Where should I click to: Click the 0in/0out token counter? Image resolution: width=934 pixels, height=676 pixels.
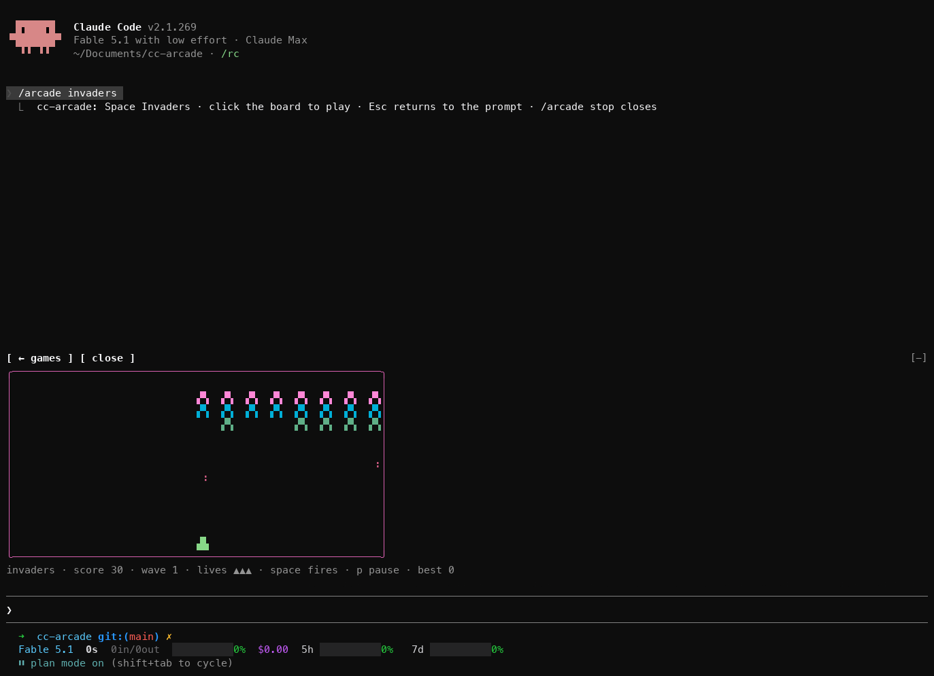(135, 650)
